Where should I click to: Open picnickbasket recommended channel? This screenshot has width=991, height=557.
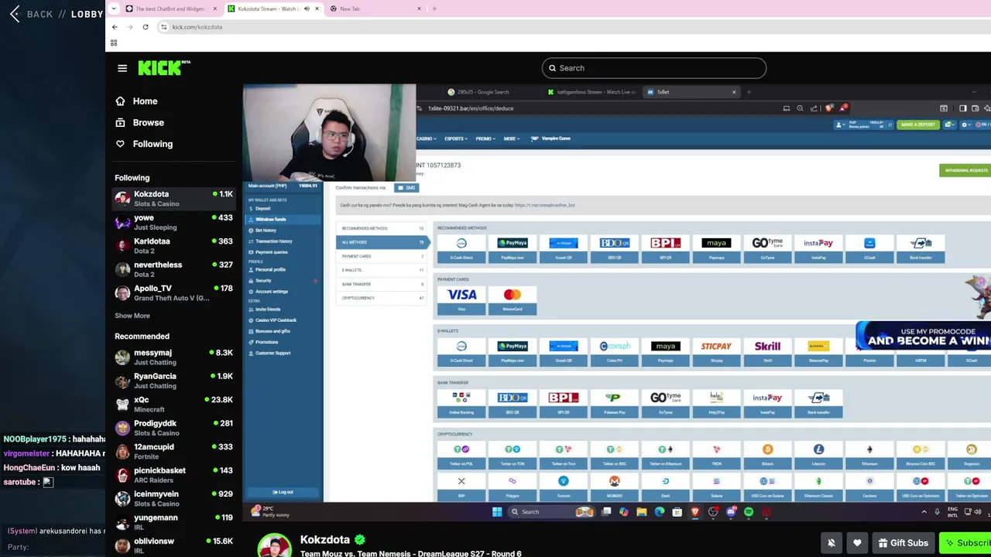tap(173, 475)
